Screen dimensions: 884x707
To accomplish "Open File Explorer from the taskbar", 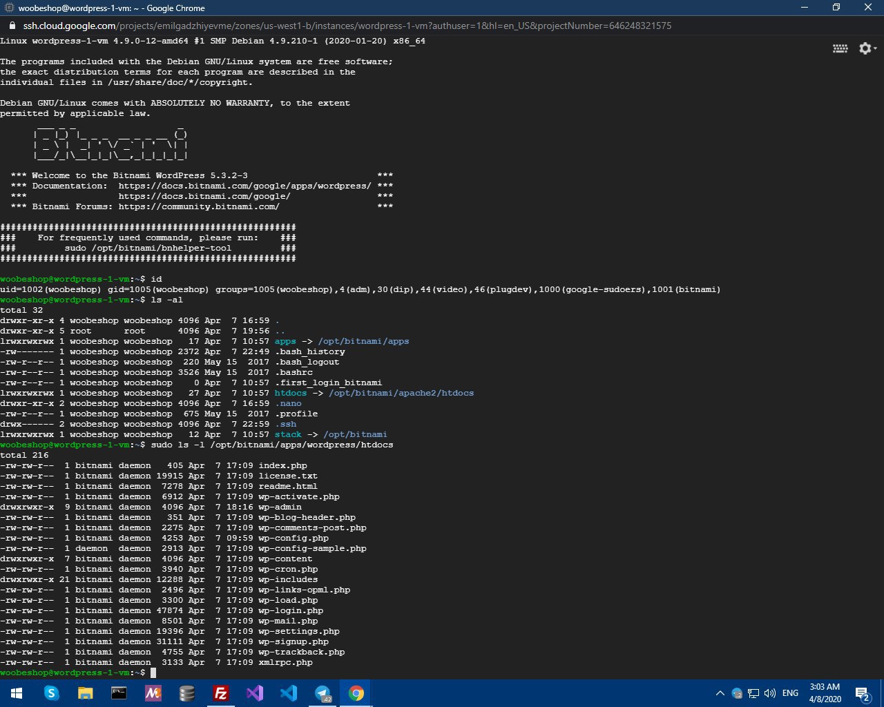I will point(85,693).
